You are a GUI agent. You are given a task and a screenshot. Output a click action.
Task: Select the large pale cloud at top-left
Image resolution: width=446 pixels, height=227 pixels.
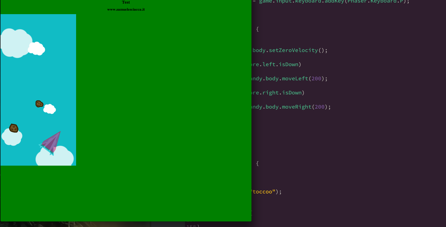tap(16, 43)
